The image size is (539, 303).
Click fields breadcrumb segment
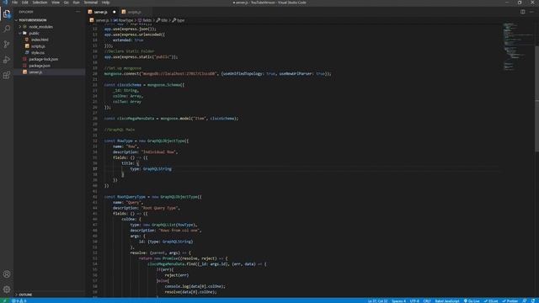[145, 20]
